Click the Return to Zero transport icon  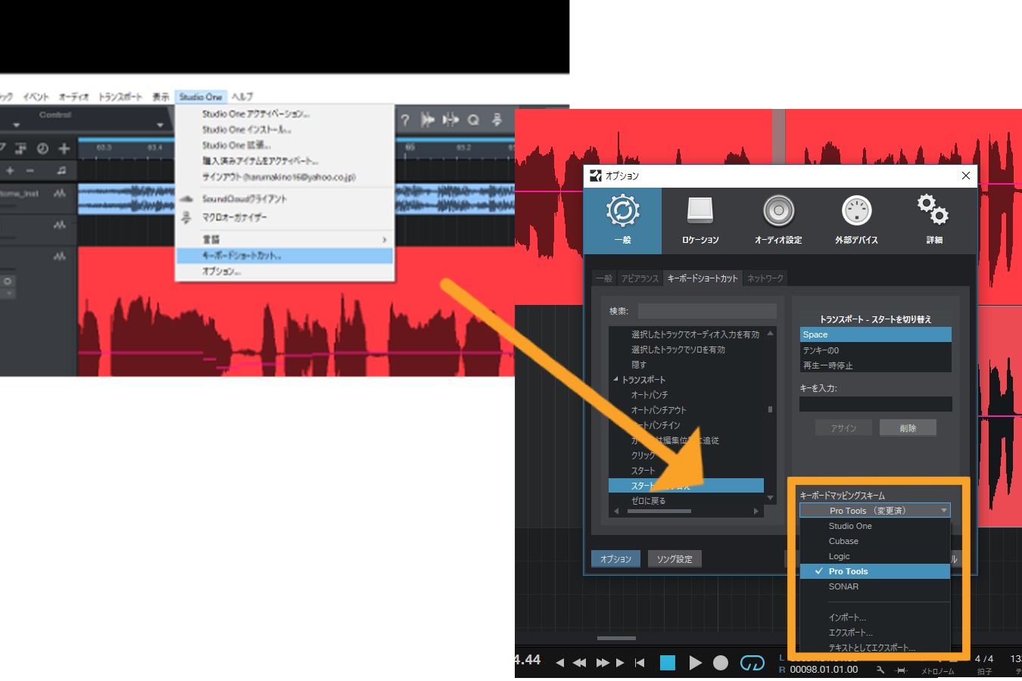tap(640, 663)
